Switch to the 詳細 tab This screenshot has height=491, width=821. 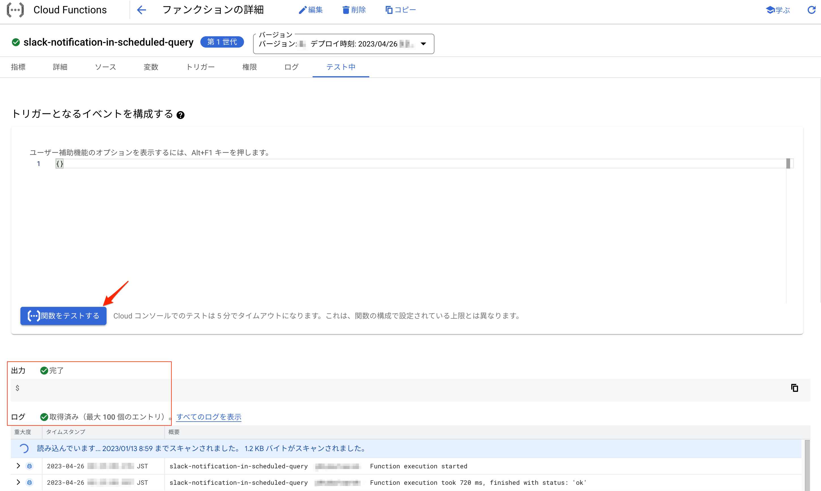60,67
